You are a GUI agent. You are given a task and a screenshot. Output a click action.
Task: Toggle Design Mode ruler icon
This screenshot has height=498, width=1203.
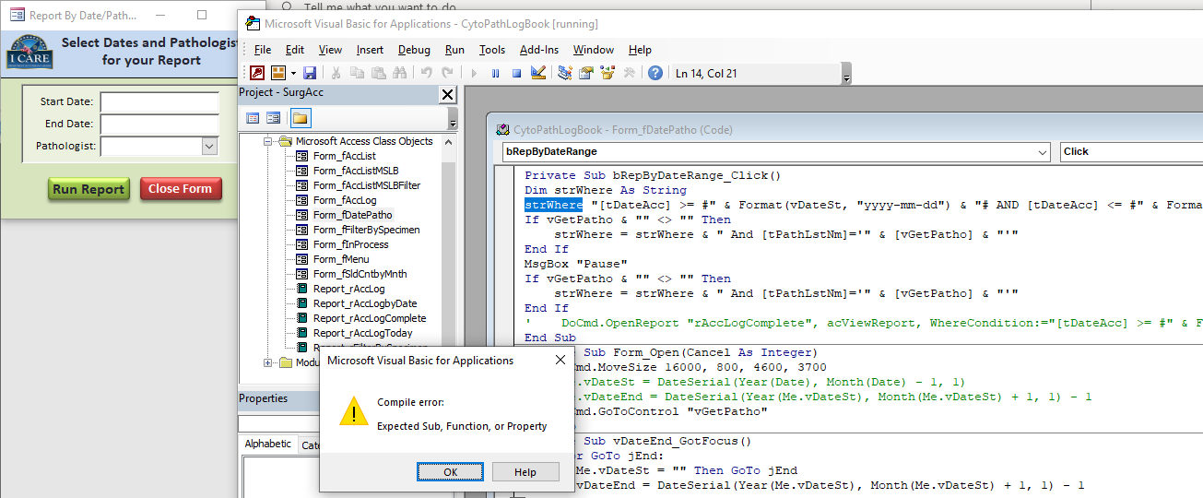tap(538, 73)
